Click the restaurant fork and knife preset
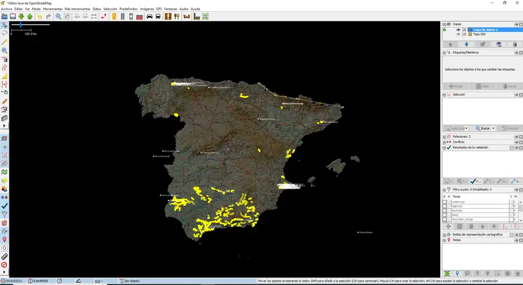The width and height of the screenshot is (523, 285). click(176, 17)
